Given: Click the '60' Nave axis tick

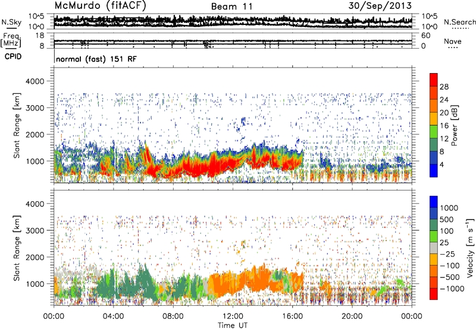Looking at the screenshot, I should [425, 36].
